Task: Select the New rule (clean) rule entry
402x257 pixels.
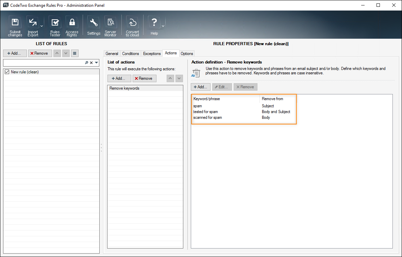Action: 51,72
